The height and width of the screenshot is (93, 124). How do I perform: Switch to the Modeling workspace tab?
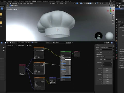click(x=10, y=1)
